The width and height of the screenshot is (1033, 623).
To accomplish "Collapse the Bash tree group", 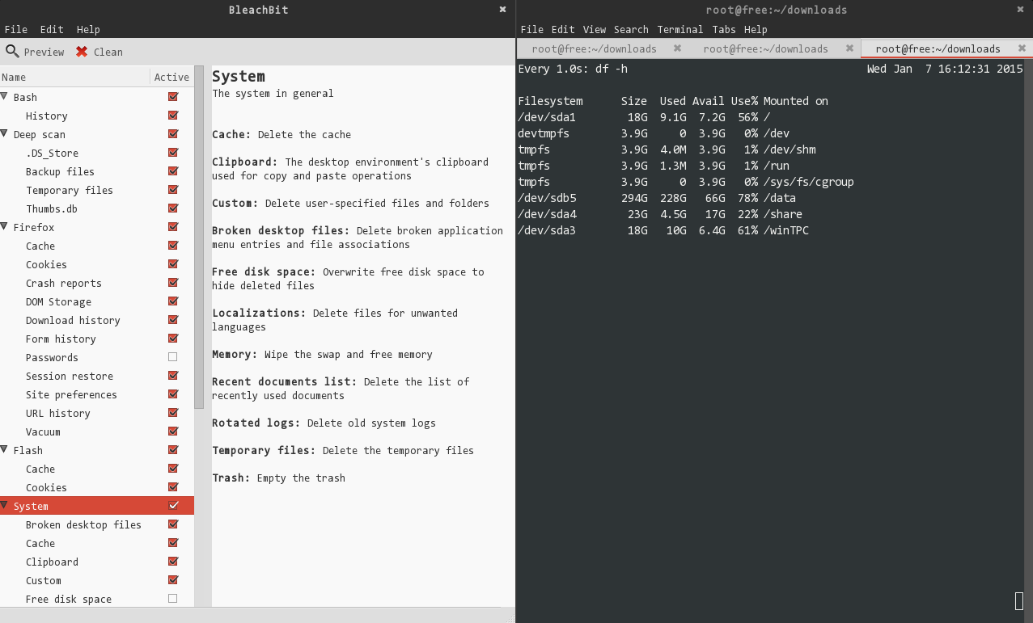I will [x=5, y=97].
